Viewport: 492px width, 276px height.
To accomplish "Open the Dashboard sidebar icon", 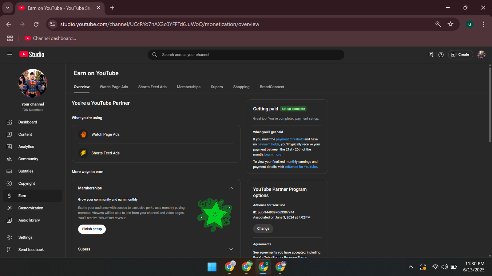I will pos(9,122).
